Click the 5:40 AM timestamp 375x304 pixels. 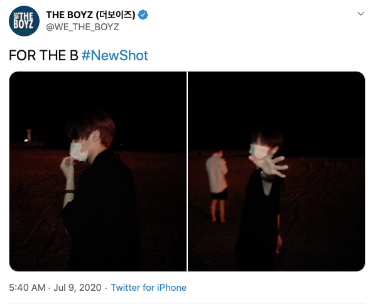coord(27,288)
